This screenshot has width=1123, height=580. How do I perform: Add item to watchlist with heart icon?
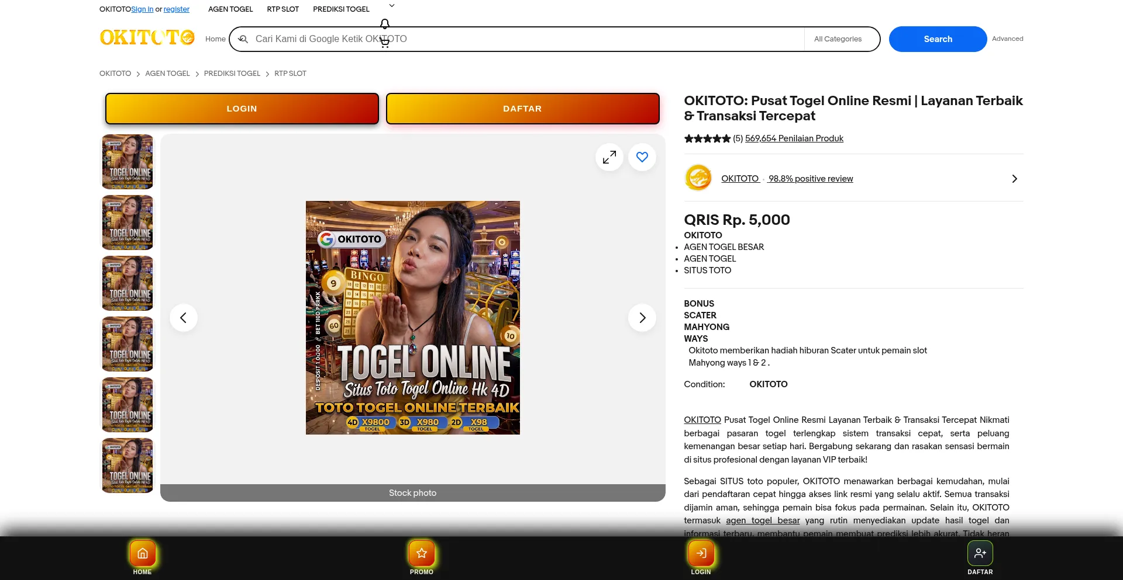[642, 157]
